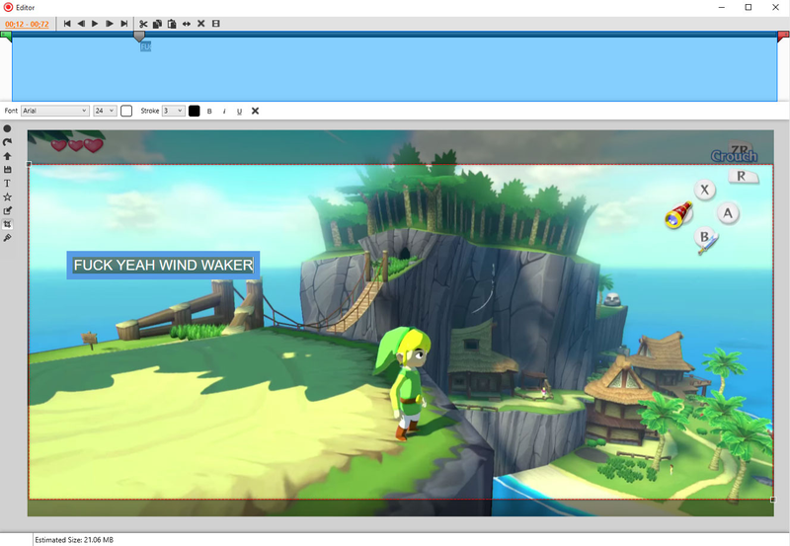Viewport: 790px width, 546px height.
Task: Open the font size dropdown showing 24
Action: (105, 111)
